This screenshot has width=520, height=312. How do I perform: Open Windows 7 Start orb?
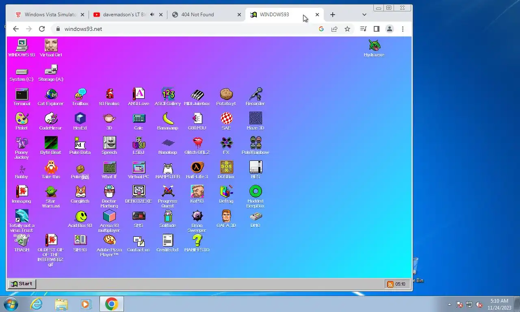click(x=10, y=304)
